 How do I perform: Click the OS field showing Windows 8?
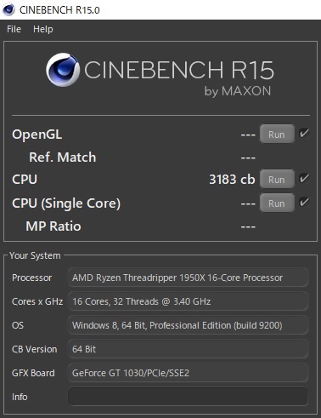point(188,325)
